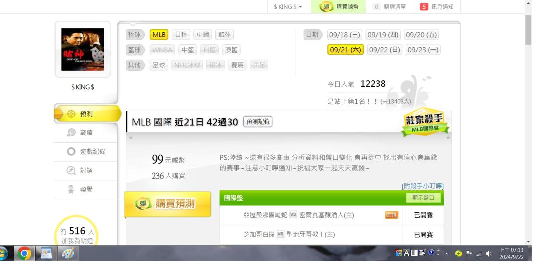539x266 pixels.
Task: Click the page vertical scrollbar thumb
Action: click(528, 30)
